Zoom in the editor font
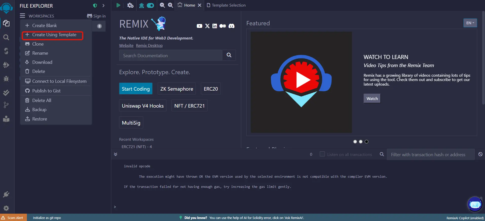The image size is (485, 221). pos(171,5)
